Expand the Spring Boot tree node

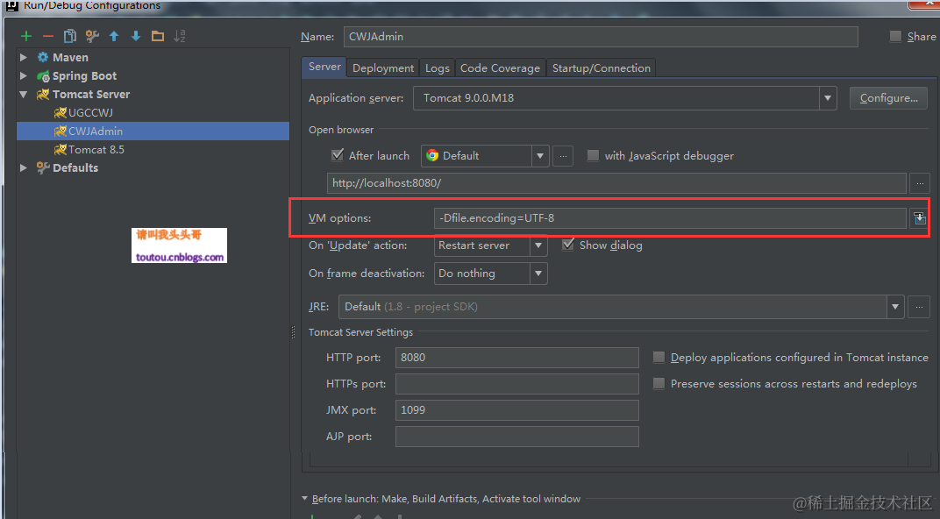click(x=24, y=76)
